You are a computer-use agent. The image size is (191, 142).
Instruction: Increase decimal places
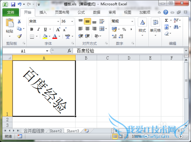tap(114, 37)
